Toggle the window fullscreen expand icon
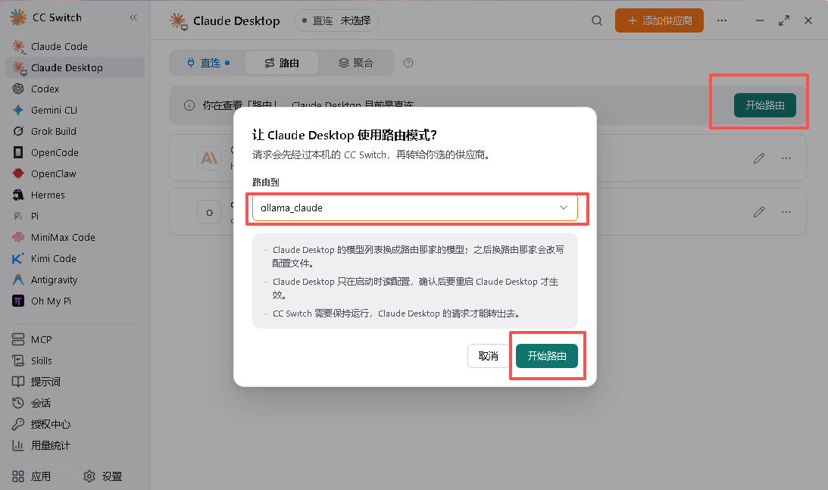Image resolution: width=828 pixels, height=490 pixels. (x=784, y=20)
